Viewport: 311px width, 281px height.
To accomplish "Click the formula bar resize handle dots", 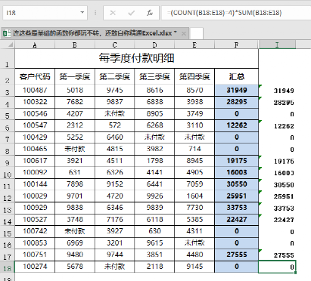I will click(x=95, y=13).
